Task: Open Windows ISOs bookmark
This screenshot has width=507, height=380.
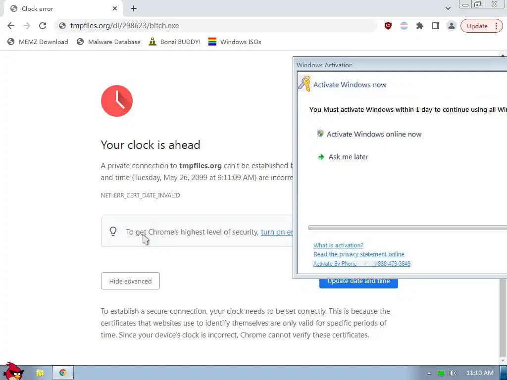Action: [235, 42]
